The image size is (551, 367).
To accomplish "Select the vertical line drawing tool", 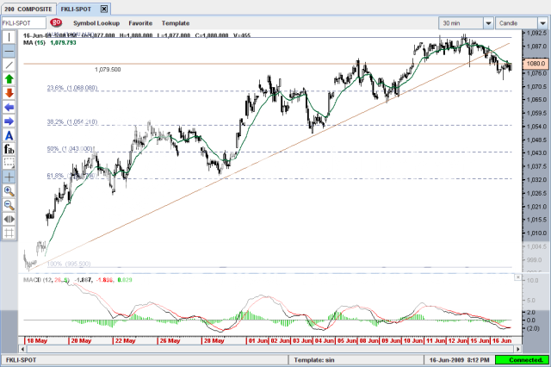I will pos(9,37).
